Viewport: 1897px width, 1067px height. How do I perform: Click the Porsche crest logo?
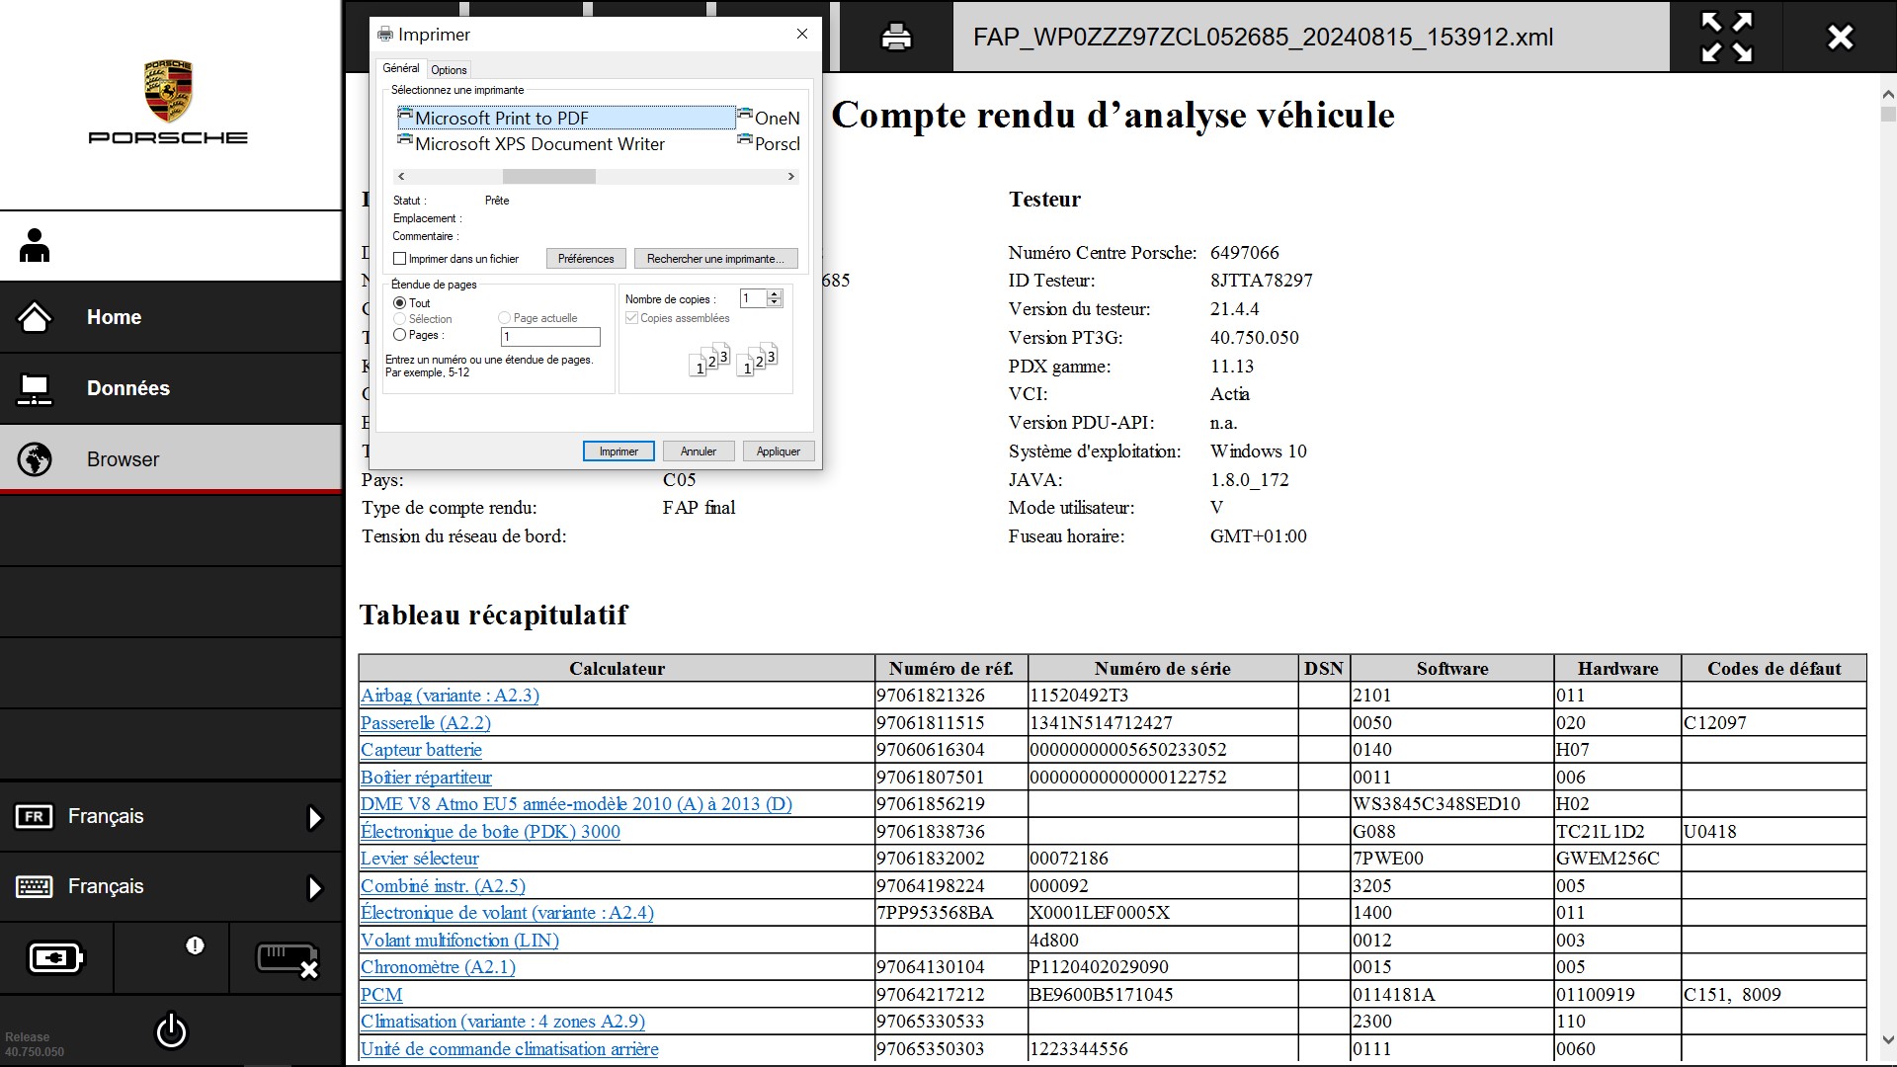point(168,91)
